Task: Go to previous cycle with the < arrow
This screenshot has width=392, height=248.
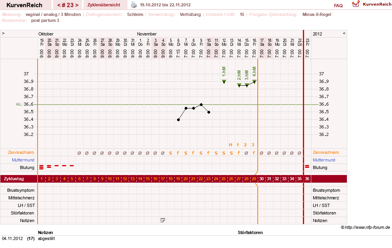Action: [59, 5]
